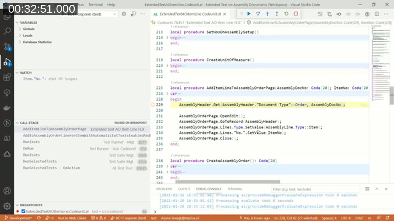394x221 pixels.
Task: Click the horizontal editor scrollbar
Action: pyautogui.click(x=228, y=182)
